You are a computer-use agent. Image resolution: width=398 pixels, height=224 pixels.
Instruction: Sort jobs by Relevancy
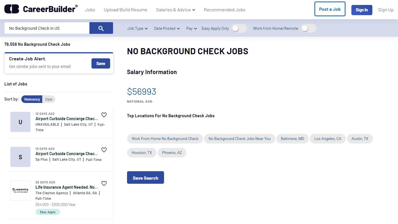(32, 99)
